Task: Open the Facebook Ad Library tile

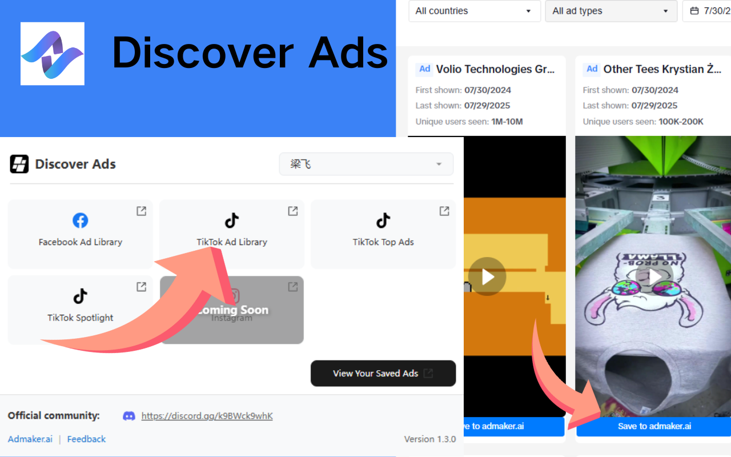Action: (81, 234)
